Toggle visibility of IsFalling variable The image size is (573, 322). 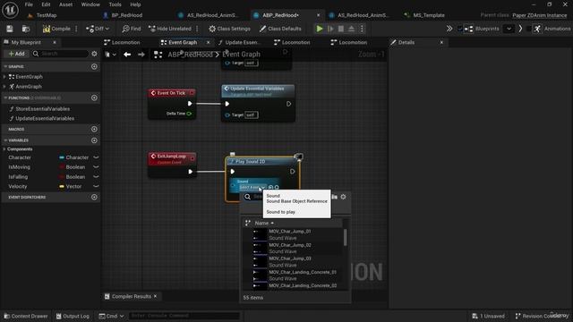pos(96,177)
